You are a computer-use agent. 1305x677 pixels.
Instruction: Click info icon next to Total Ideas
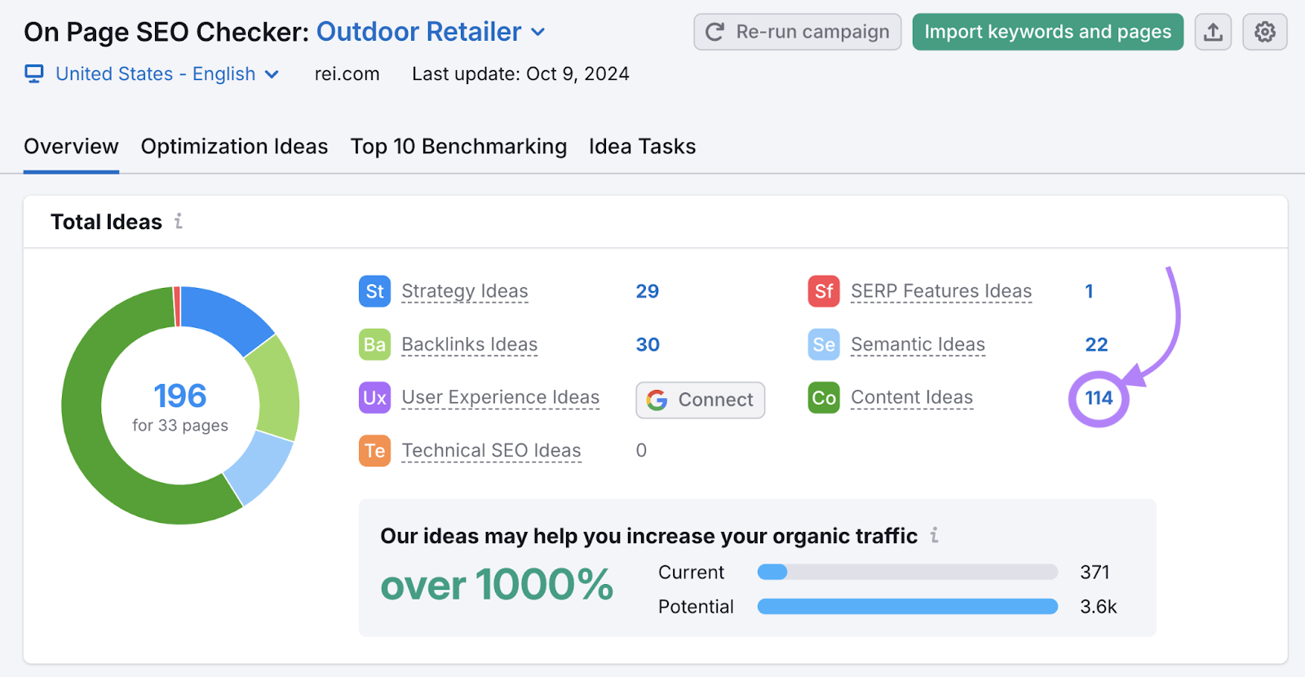tap(179, 221)
